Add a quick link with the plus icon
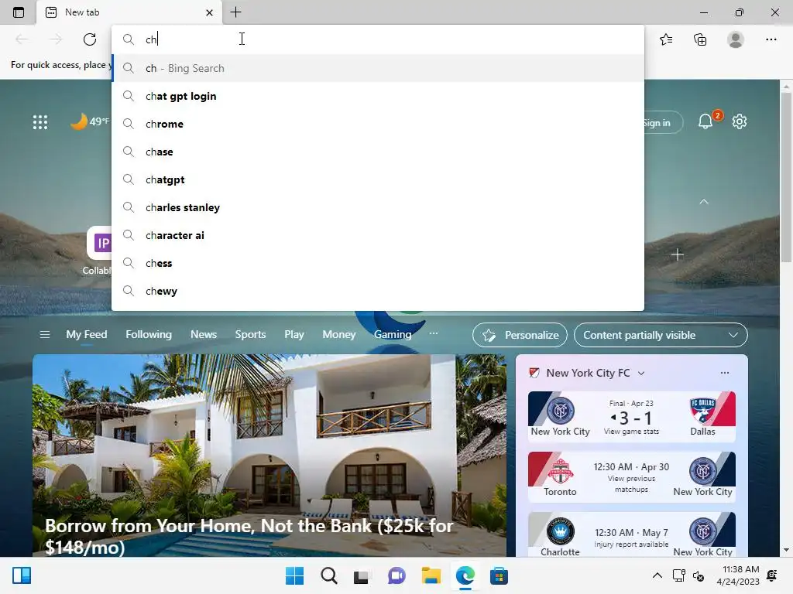Image resolution: width=793 pixels, height=594 pixels. point(677,254)
